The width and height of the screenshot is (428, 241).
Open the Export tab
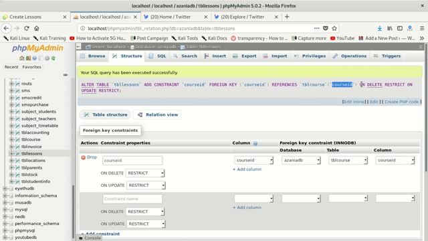(245, 56)
